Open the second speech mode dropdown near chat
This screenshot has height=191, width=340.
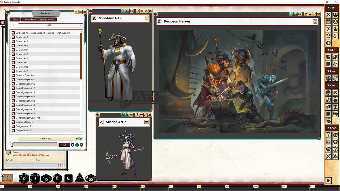point(50,160)
